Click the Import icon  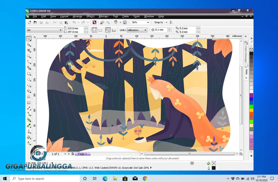[102, 22]
